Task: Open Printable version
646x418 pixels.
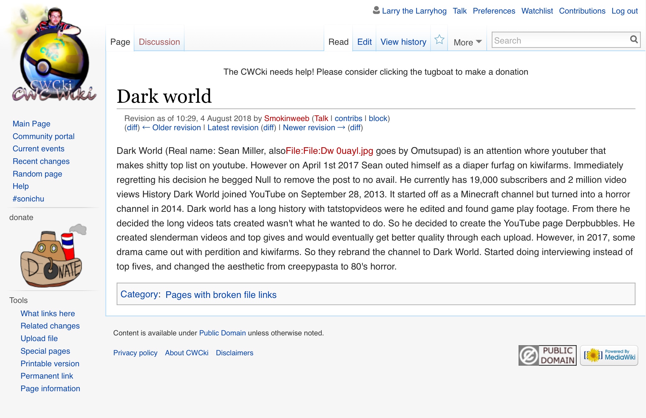Action: [50, 364]
